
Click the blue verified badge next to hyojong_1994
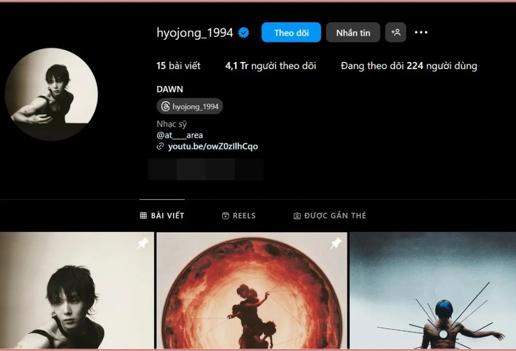[244, 33]
